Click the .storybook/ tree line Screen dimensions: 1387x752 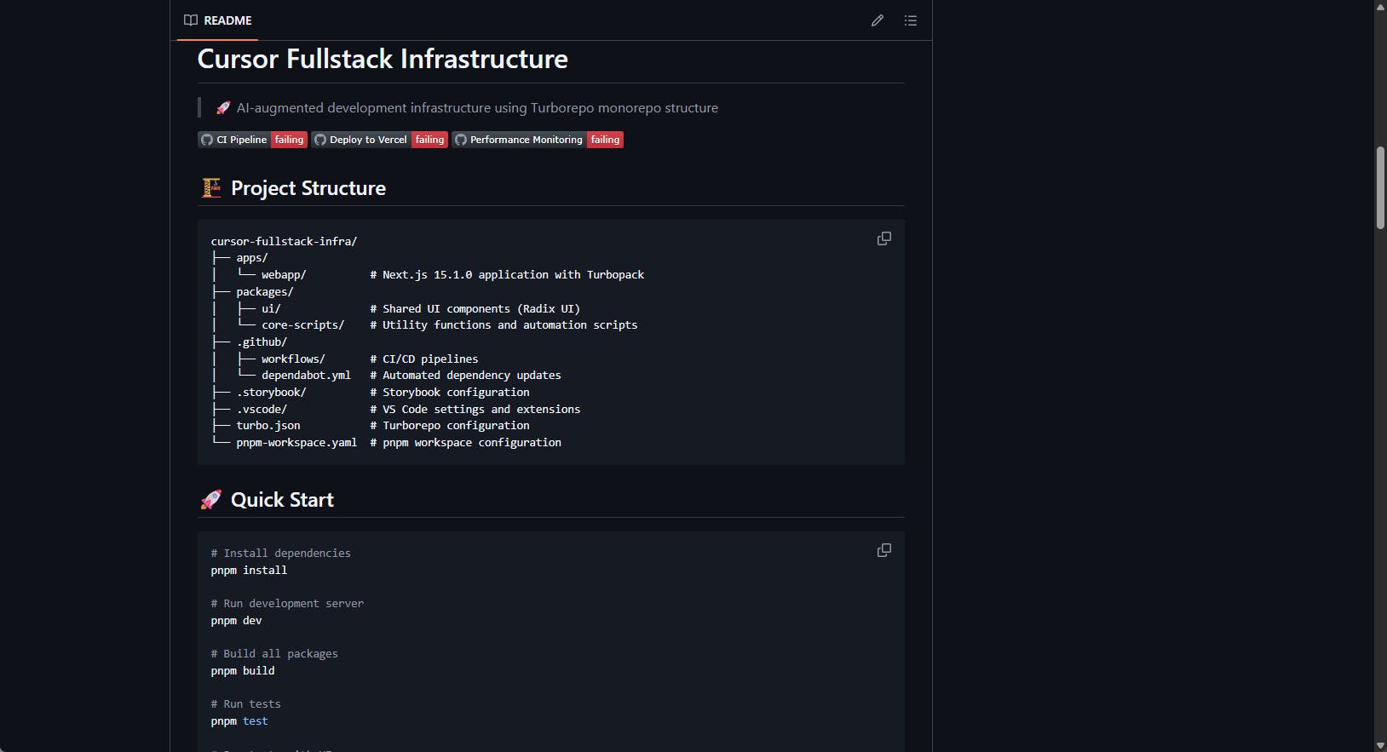click(271, 393)
